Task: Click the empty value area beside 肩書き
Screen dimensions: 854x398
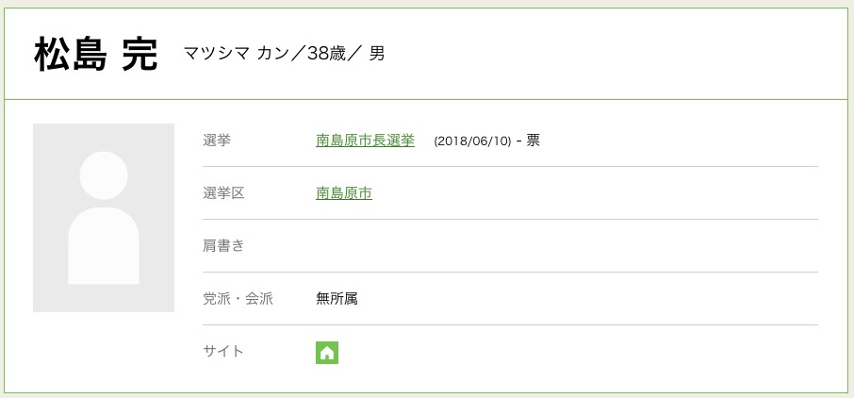Action: click(x=567, y=246)
